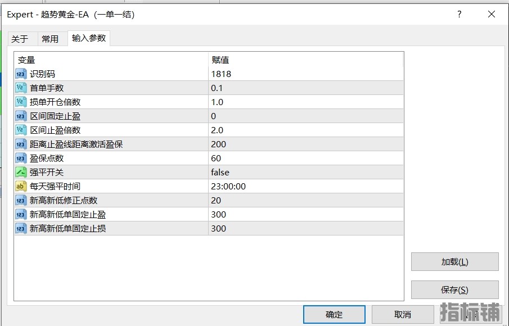
Task: Select the 新高新低单固定止损 variable name
Action: pyautogui.click(x=68, y=228)
